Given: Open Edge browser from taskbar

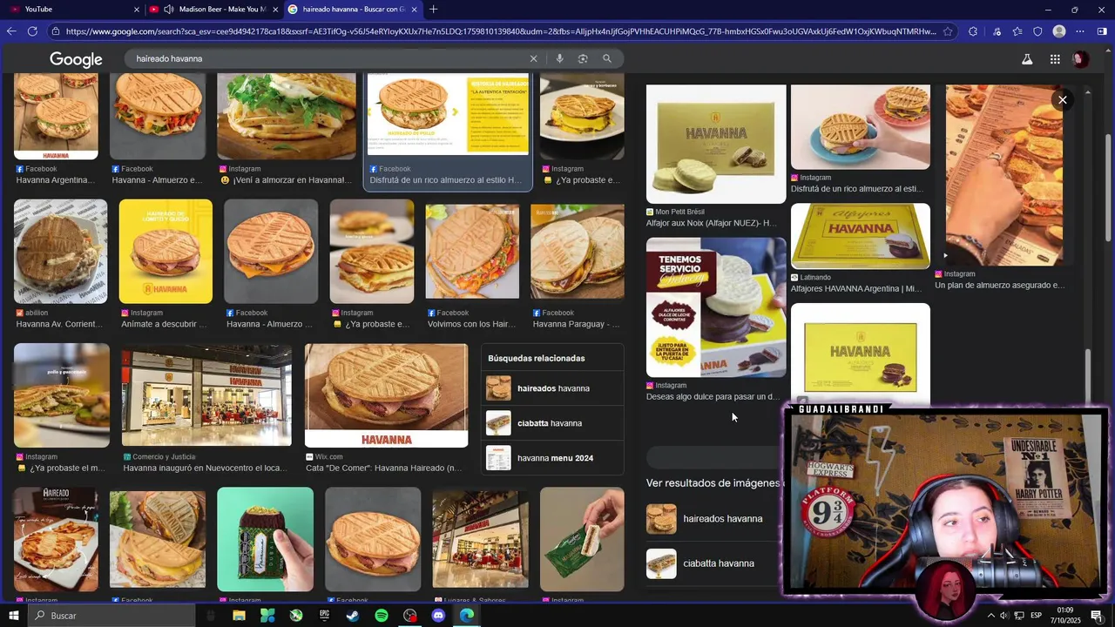Looking at the screenshot, I should pos(467,616).
